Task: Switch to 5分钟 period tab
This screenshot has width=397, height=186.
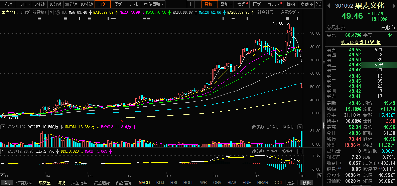Action: tap(39, 4)
